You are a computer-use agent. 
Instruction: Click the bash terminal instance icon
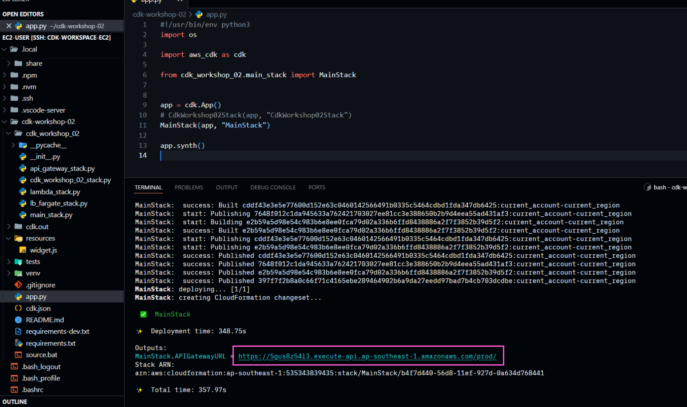click(647, 187)
